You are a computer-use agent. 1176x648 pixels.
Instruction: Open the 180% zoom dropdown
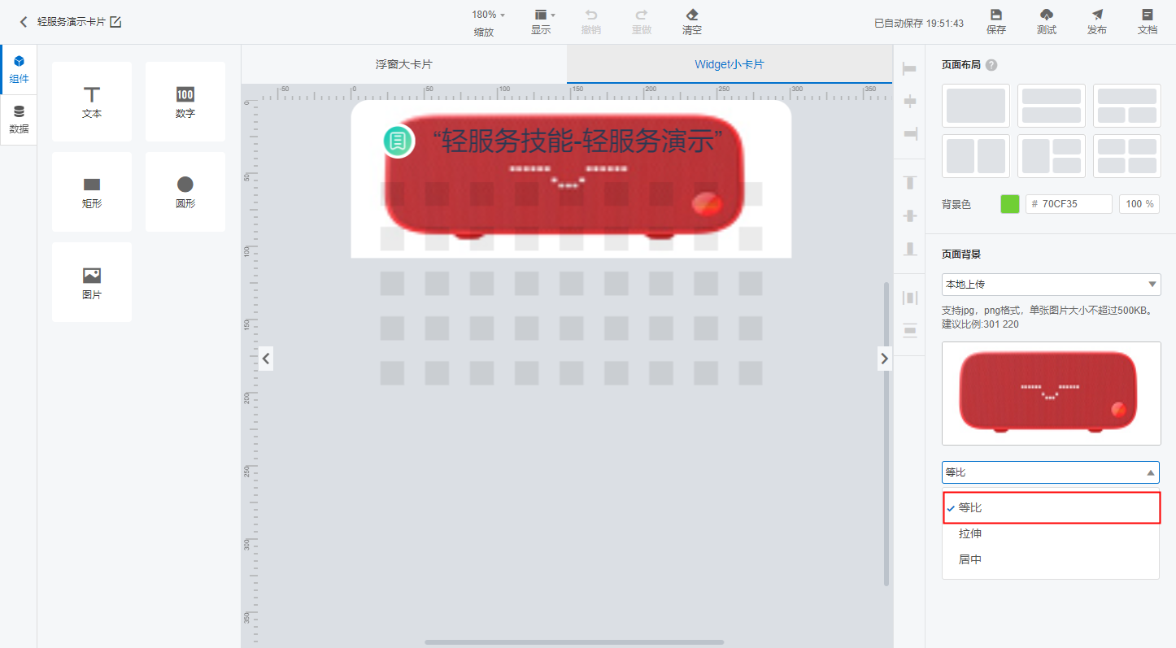[488, 15]
